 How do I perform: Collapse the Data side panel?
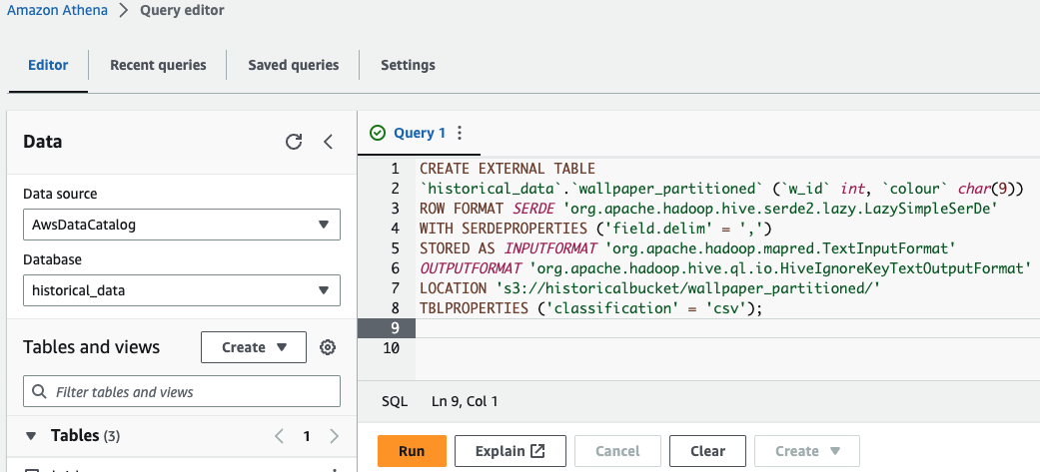coord(328,142)
